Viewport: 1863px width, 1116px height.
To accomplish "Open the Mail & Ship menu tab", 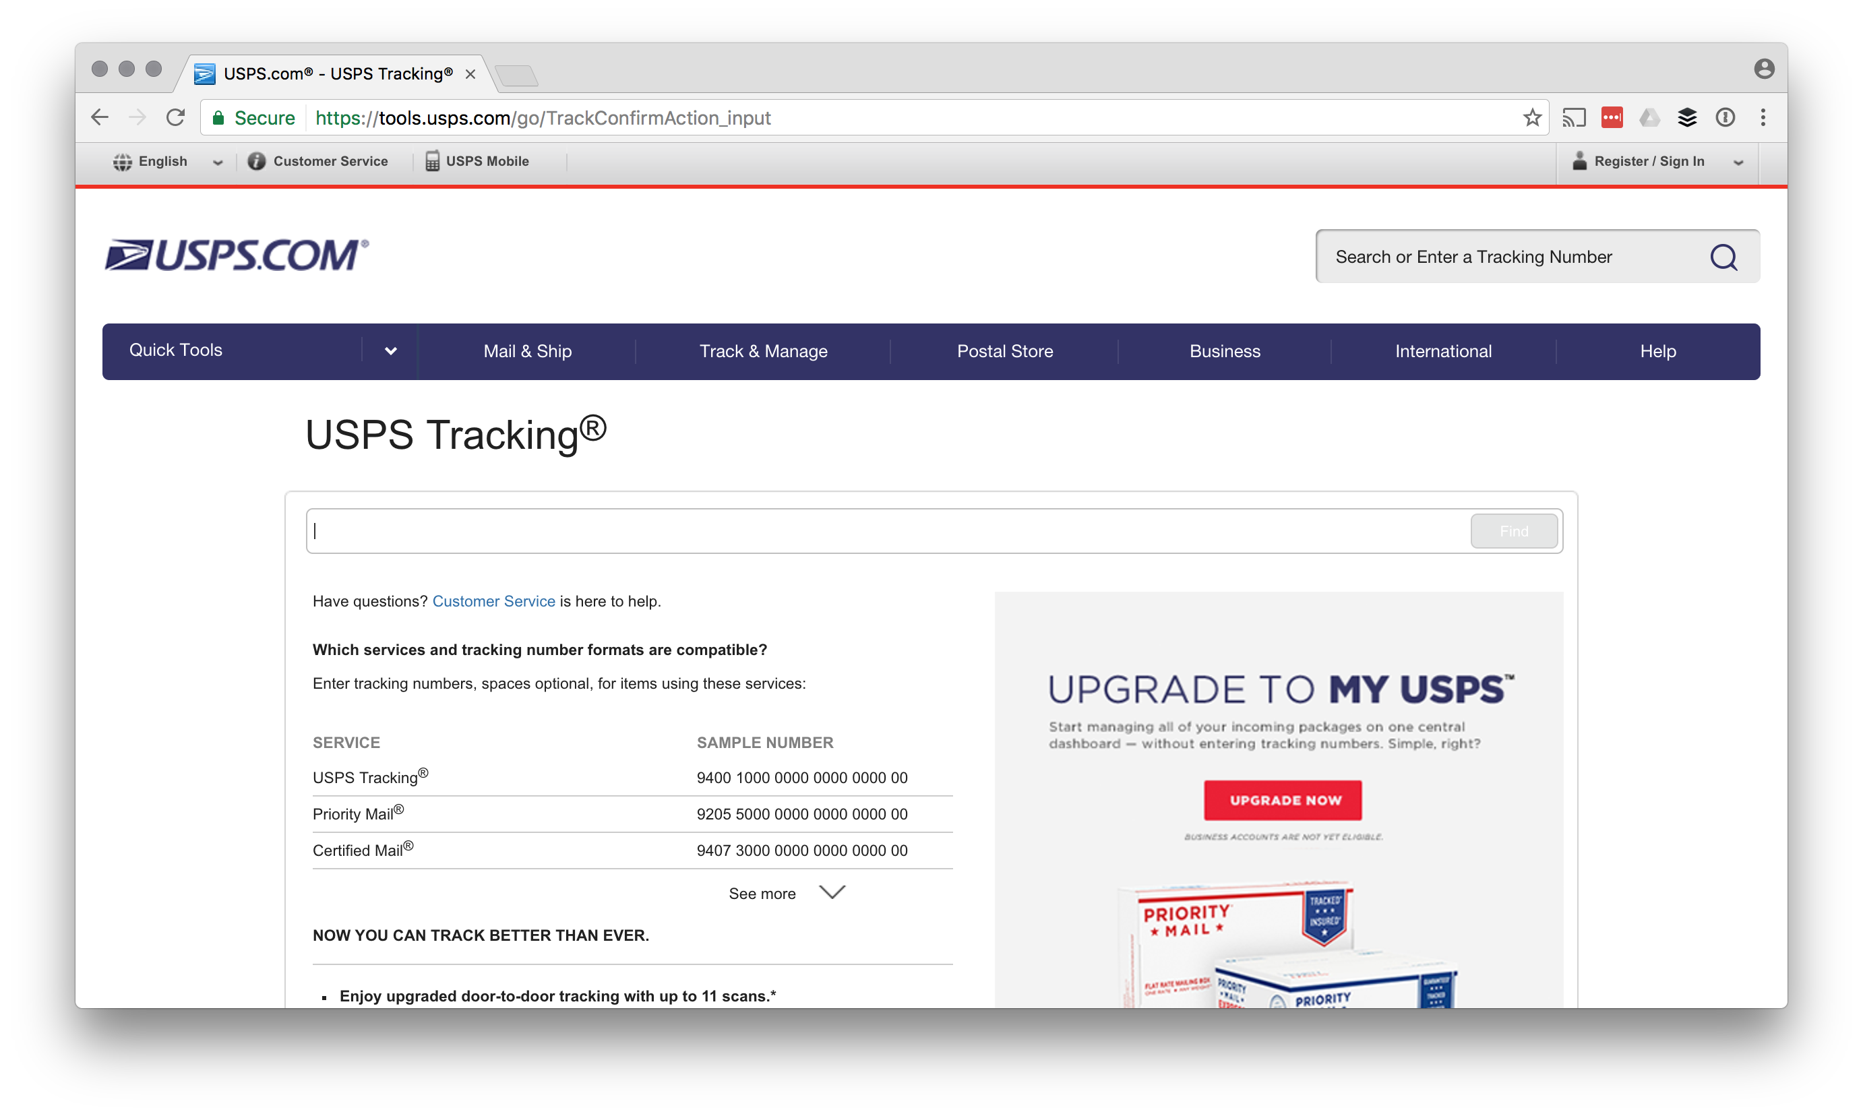I will pyautogui.click(x=529, y=352).
